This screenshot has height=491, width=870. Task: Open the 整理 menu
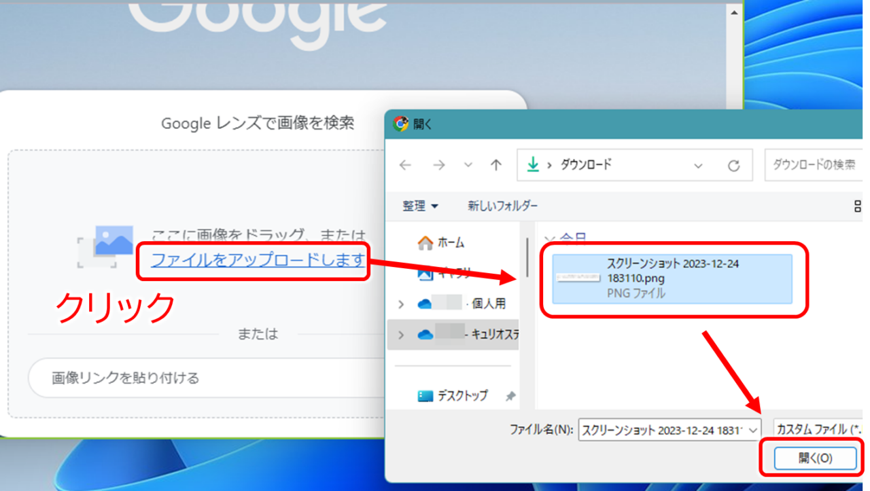[x=420, y=206]
